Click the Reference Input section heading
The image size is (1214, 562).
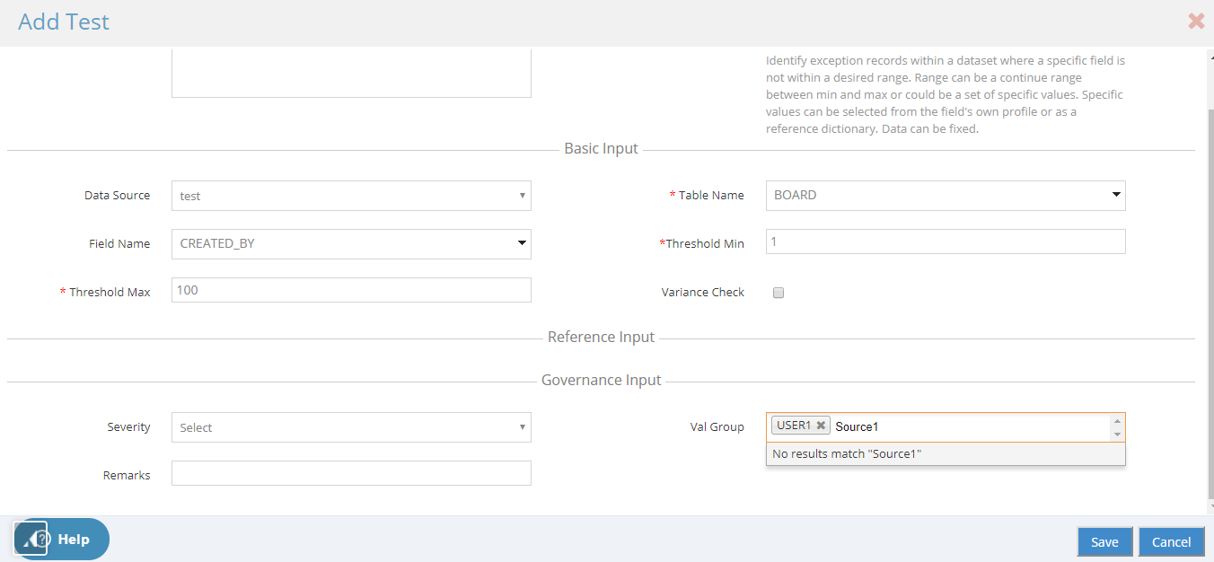point(601,338)
